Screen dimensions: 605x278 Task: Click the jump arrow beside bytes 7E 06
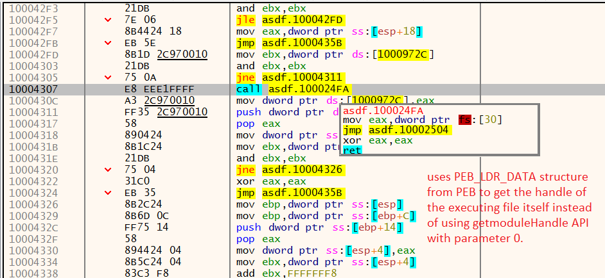[x=108, y=20]
